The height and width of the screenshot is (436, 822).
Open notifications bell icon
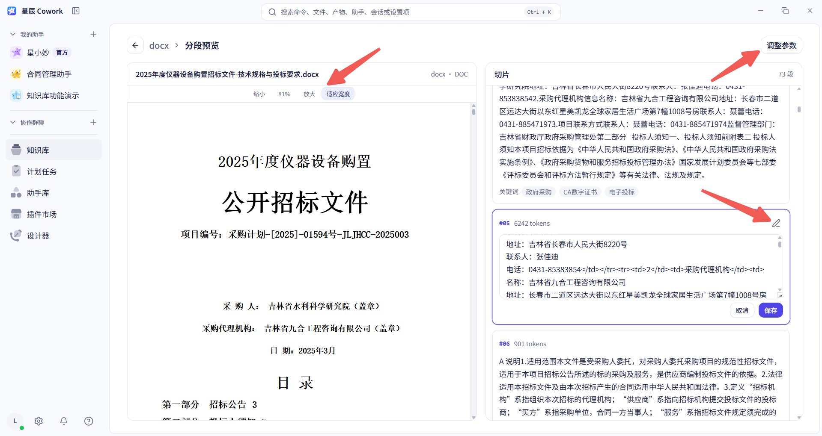point(64,421)
